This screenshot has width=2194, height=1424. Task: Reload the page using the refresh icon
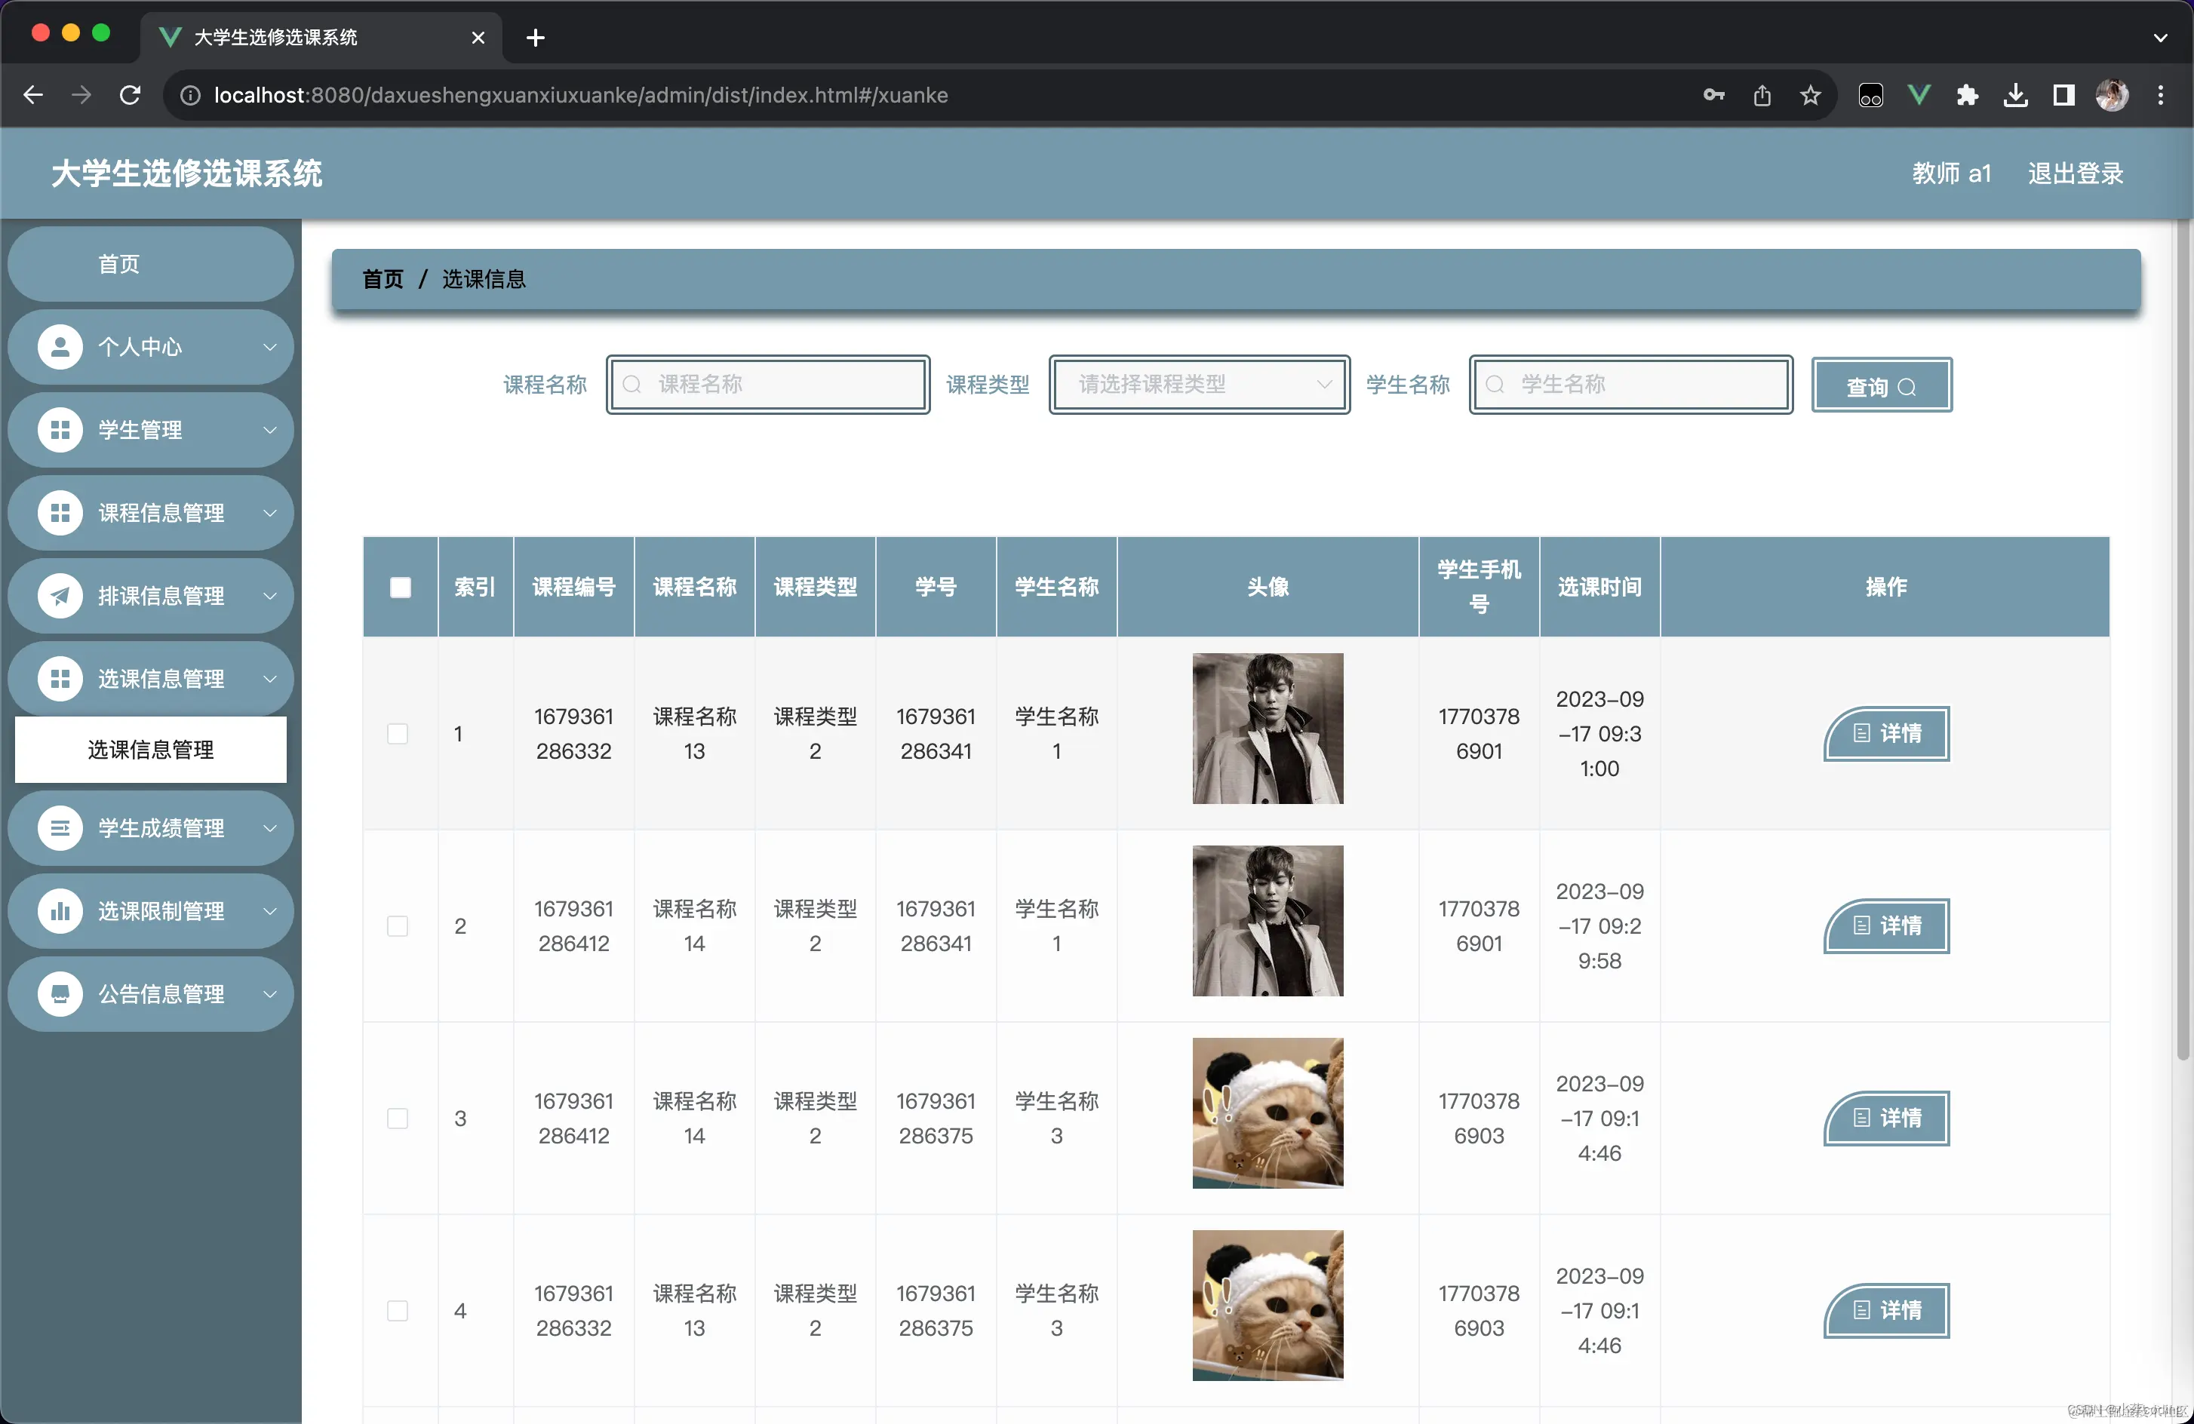point(130,95)
